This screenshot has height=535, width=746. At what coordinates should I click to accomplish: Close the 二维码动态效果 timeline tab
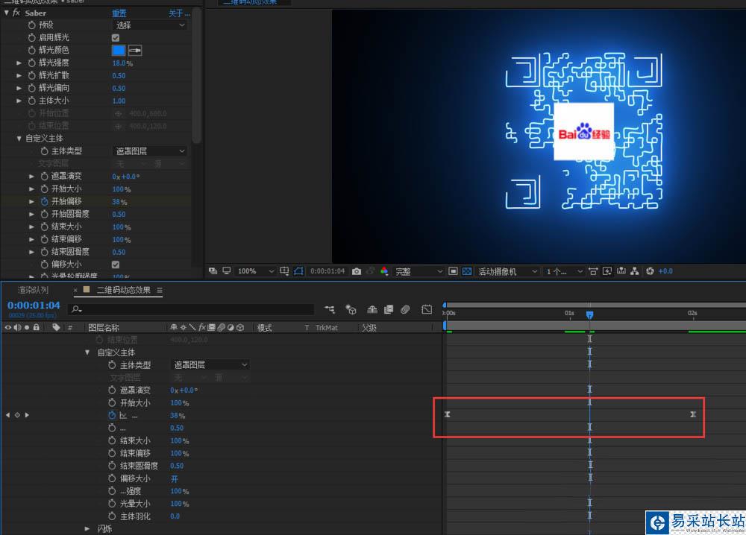75,290
